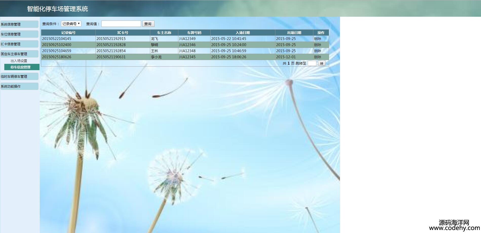Delete record 20150522104145 for 龙飞
Viewport: 481px width, 233px height.
coord(318,39)
